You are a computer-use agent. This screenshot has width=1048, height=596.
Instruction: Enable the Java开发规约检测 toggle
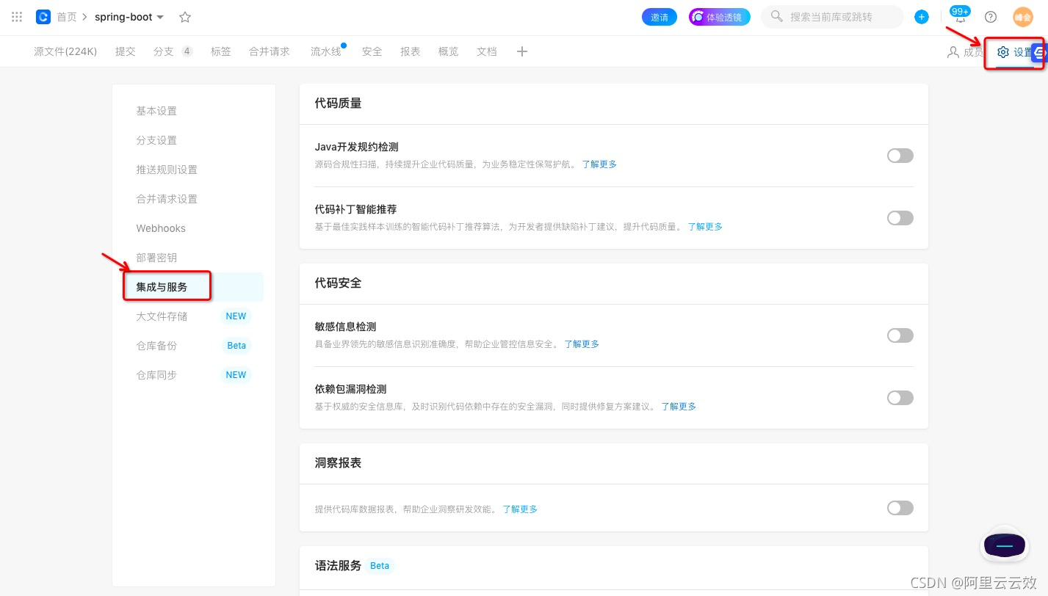[900, 156]
